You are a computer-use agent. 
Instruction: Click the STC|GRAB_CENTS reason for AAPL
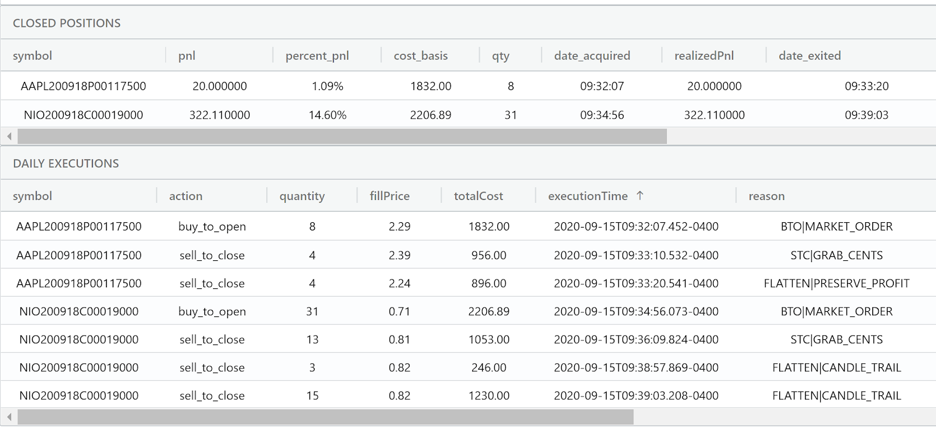837,255
